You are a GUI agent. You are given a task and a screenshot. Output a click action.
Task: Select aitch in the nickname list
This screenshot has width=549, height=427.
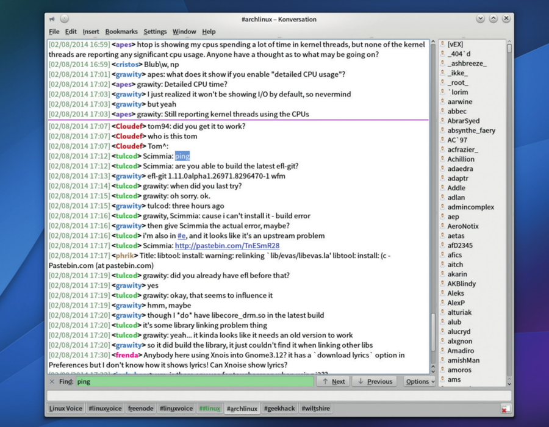455,265
